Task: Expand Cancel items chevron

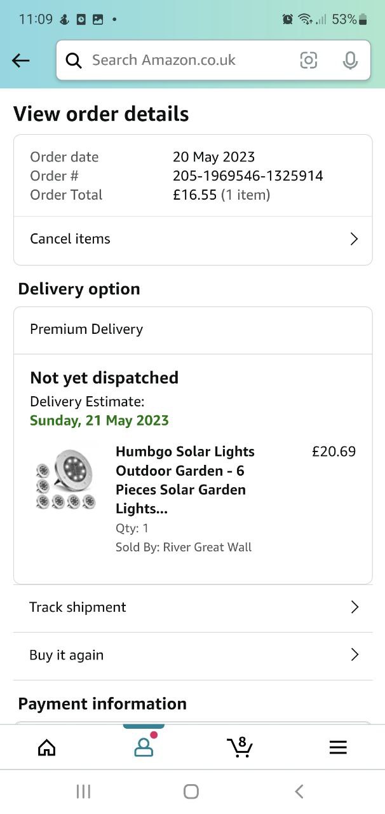Action: [x=354, y=239]
